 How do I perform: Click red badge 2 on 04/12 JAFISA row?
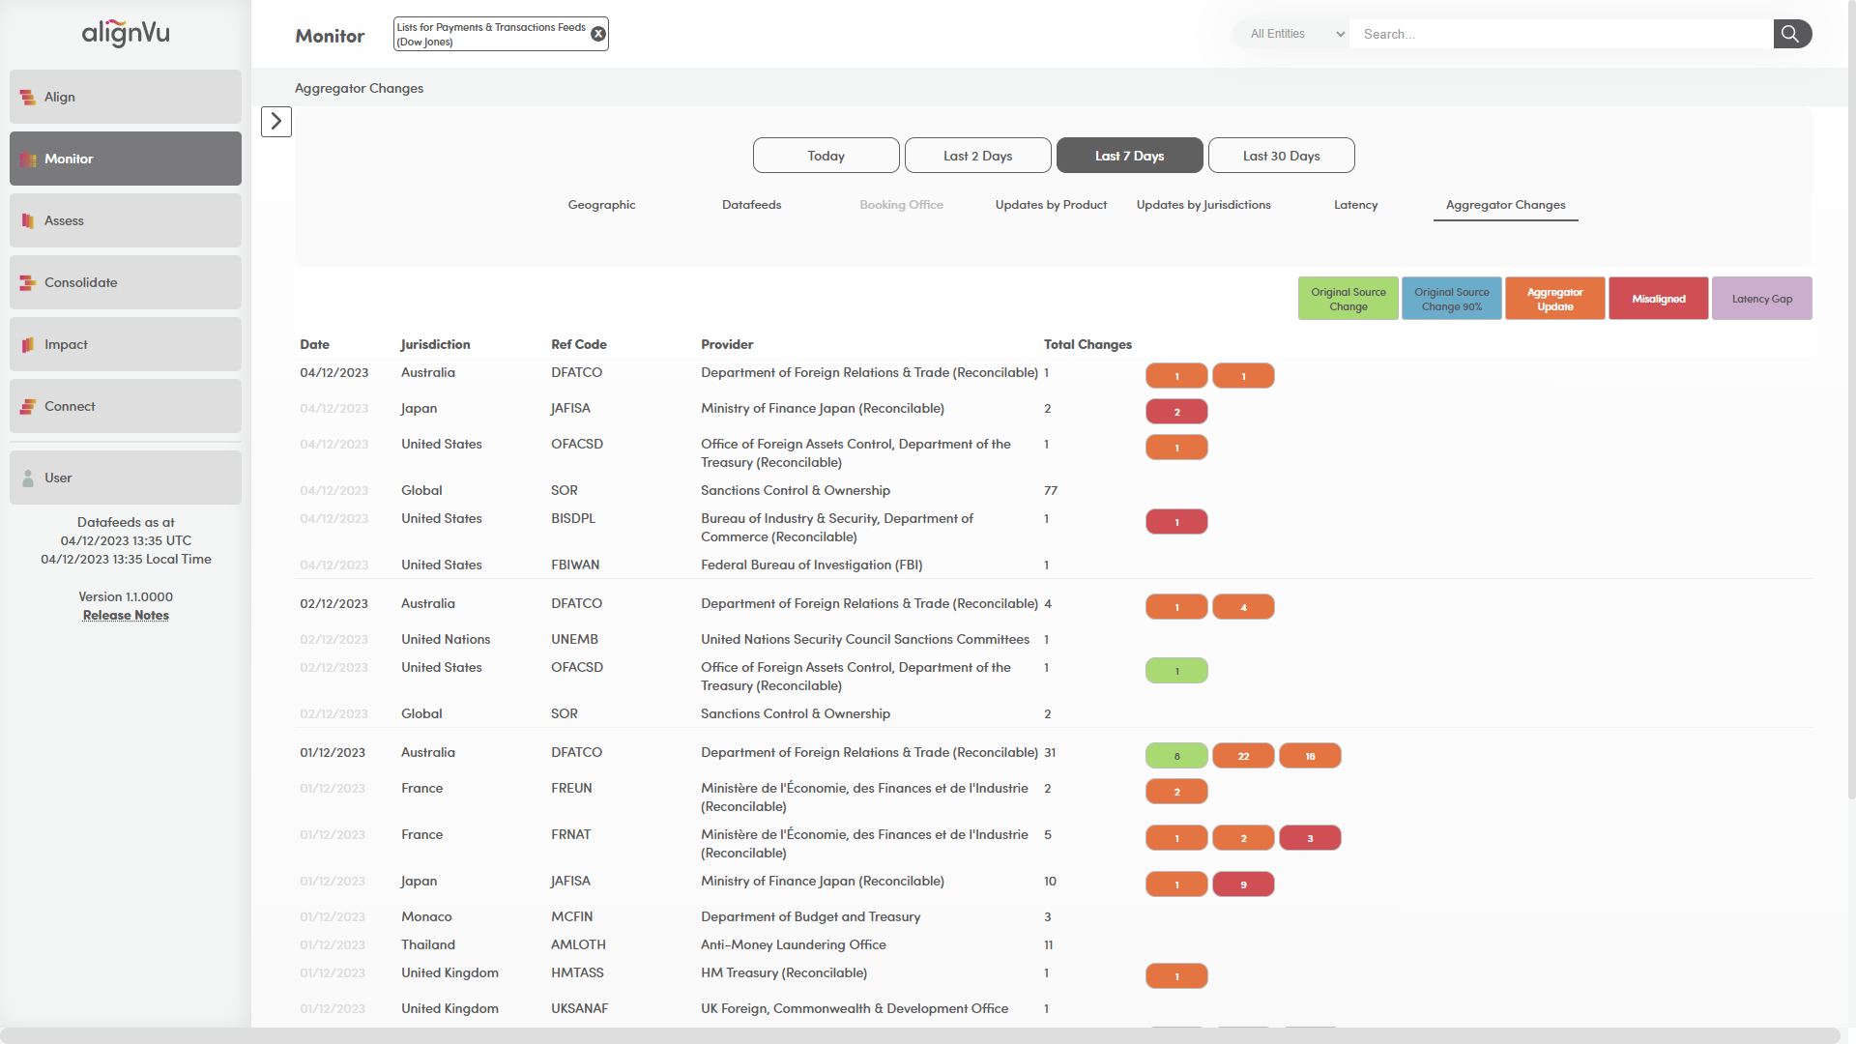tap(1176, 412)
